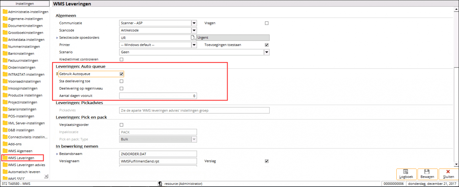Enable Sta deellevering toe checkbox
459x187 pixels.
(122, 81)
